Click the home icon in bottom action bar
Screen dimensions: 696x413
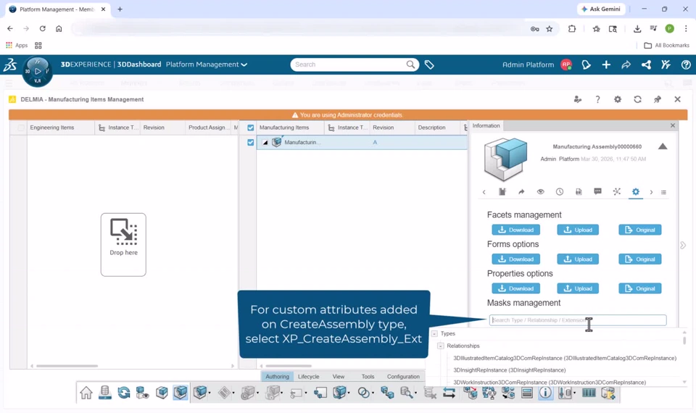(86, 393)
